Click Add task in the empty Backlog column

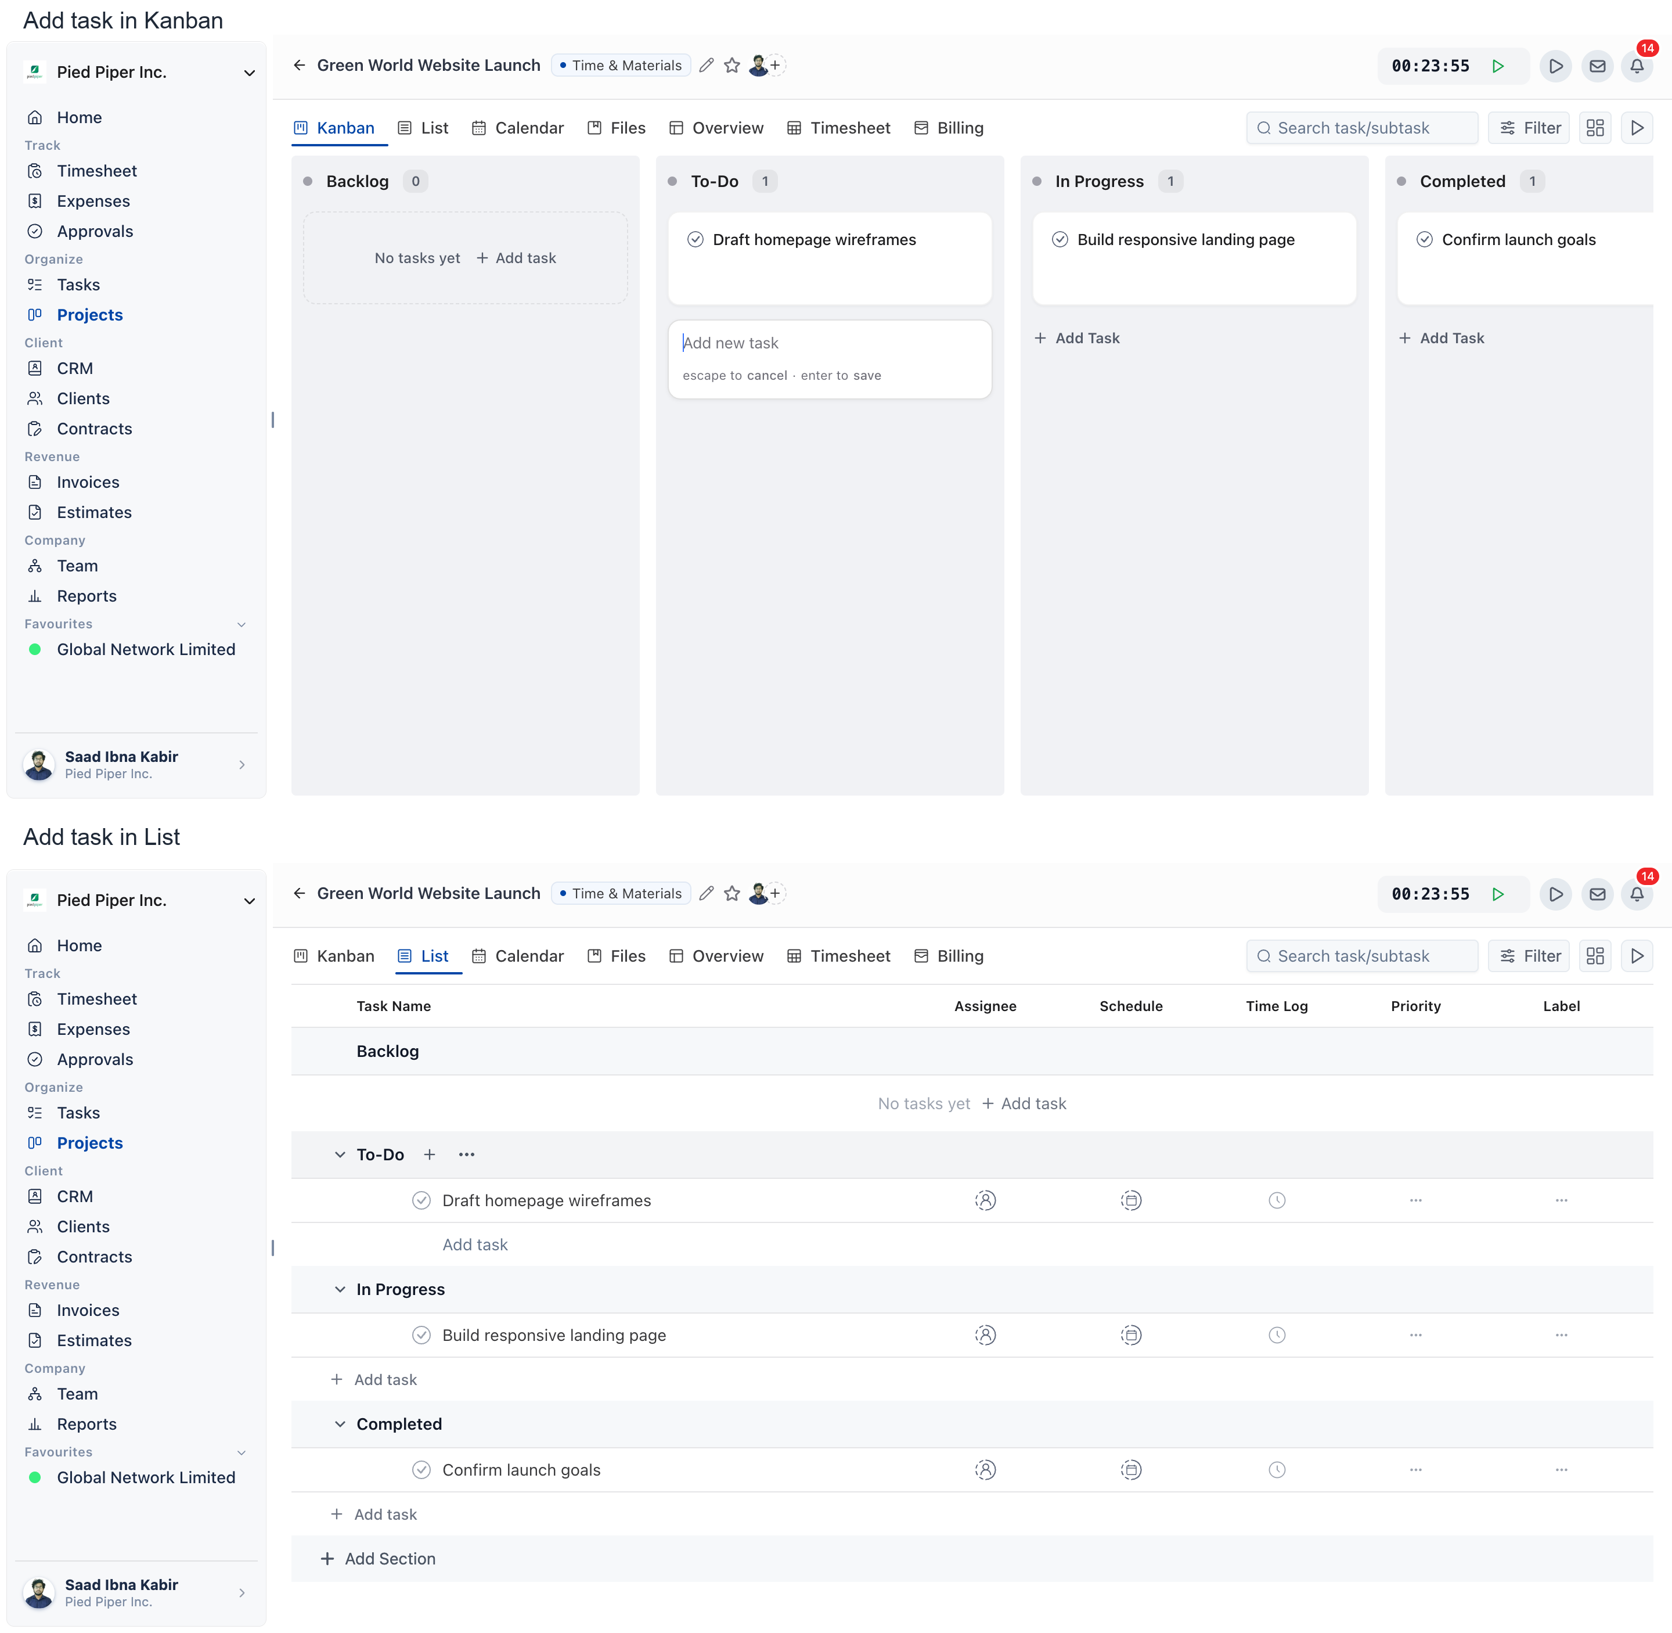516,258
